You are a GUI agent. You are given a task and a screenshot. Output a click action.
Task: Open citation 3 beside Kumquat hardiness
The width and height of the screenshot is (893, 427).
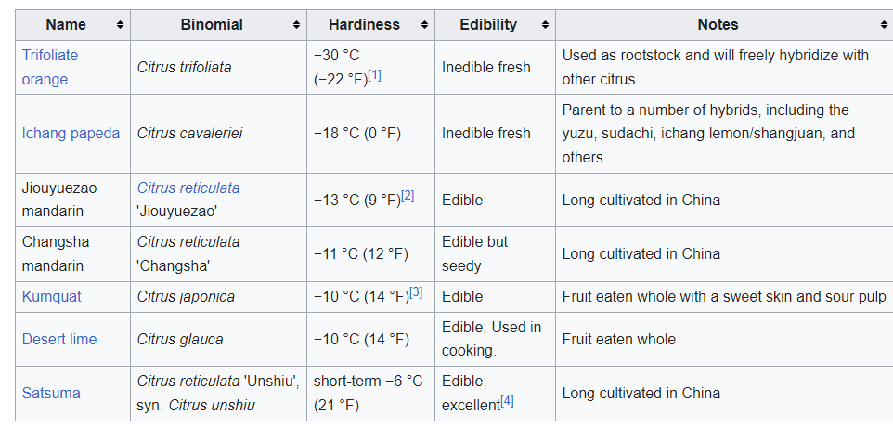(x=416, y=292)
